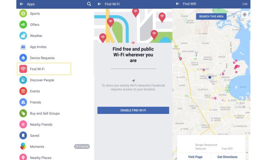
Task: Switch to List view
Action: pyautogui.click(x=245, y=4)
